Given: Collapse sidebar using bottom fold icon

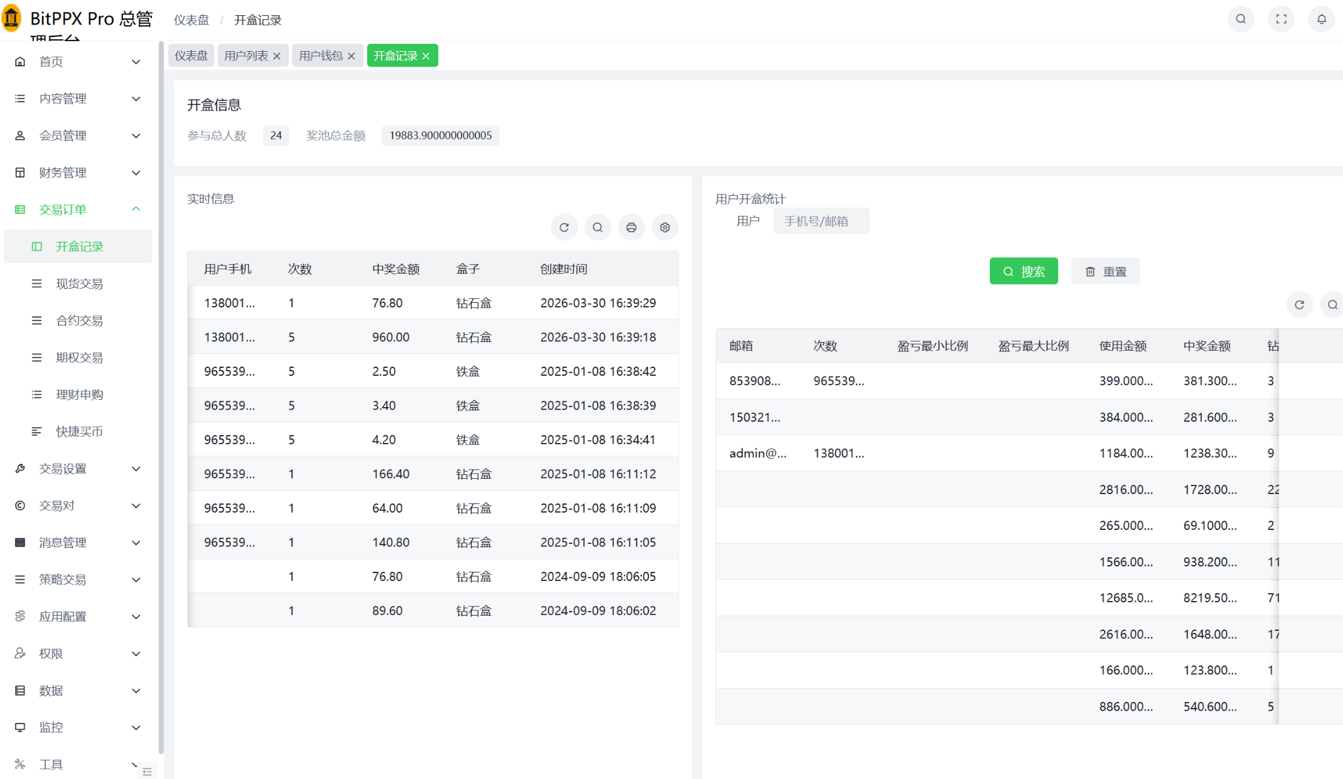Looking at the screenshot, I should pyautogui.click(x=147, y=771).
